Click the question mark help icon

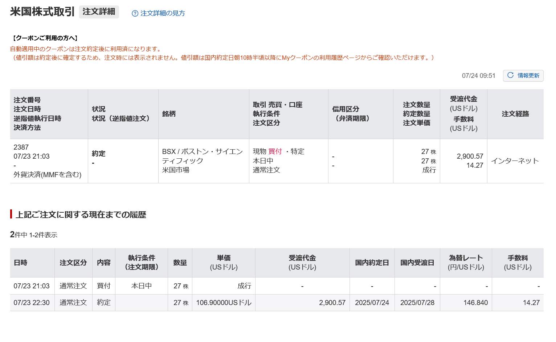click(135, 13)
